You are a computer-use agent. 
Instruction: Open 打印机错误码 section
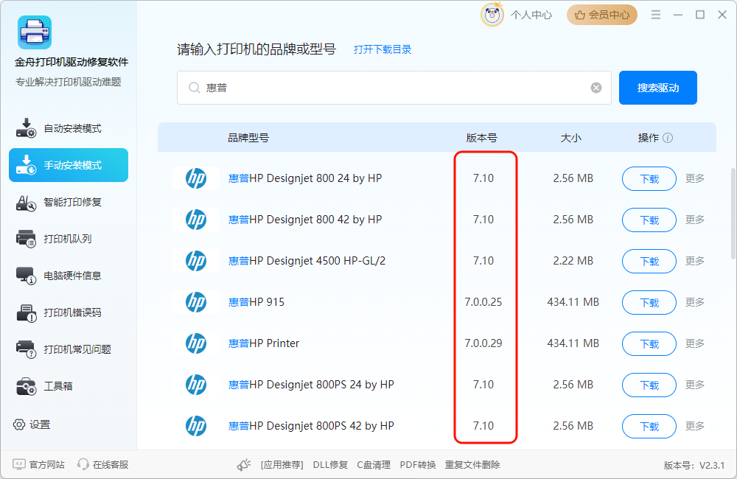click(x=69, y=312)
